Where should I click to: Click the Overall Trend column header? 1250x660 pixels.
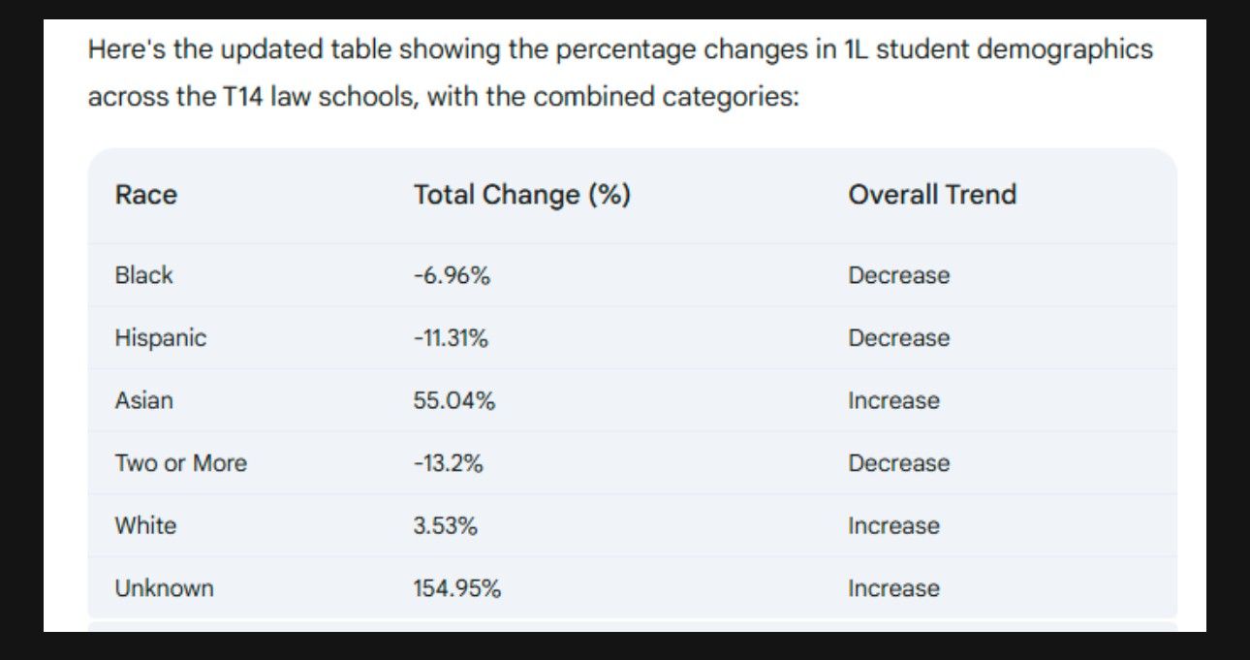click(x=932, y=195)
